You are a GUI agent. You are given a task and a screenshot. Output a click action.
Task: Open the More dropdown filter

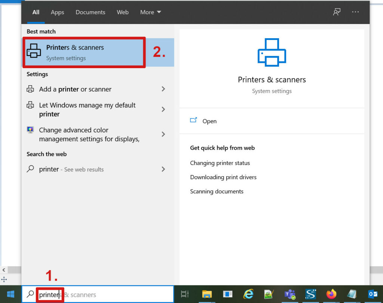[x=150, y=12]
